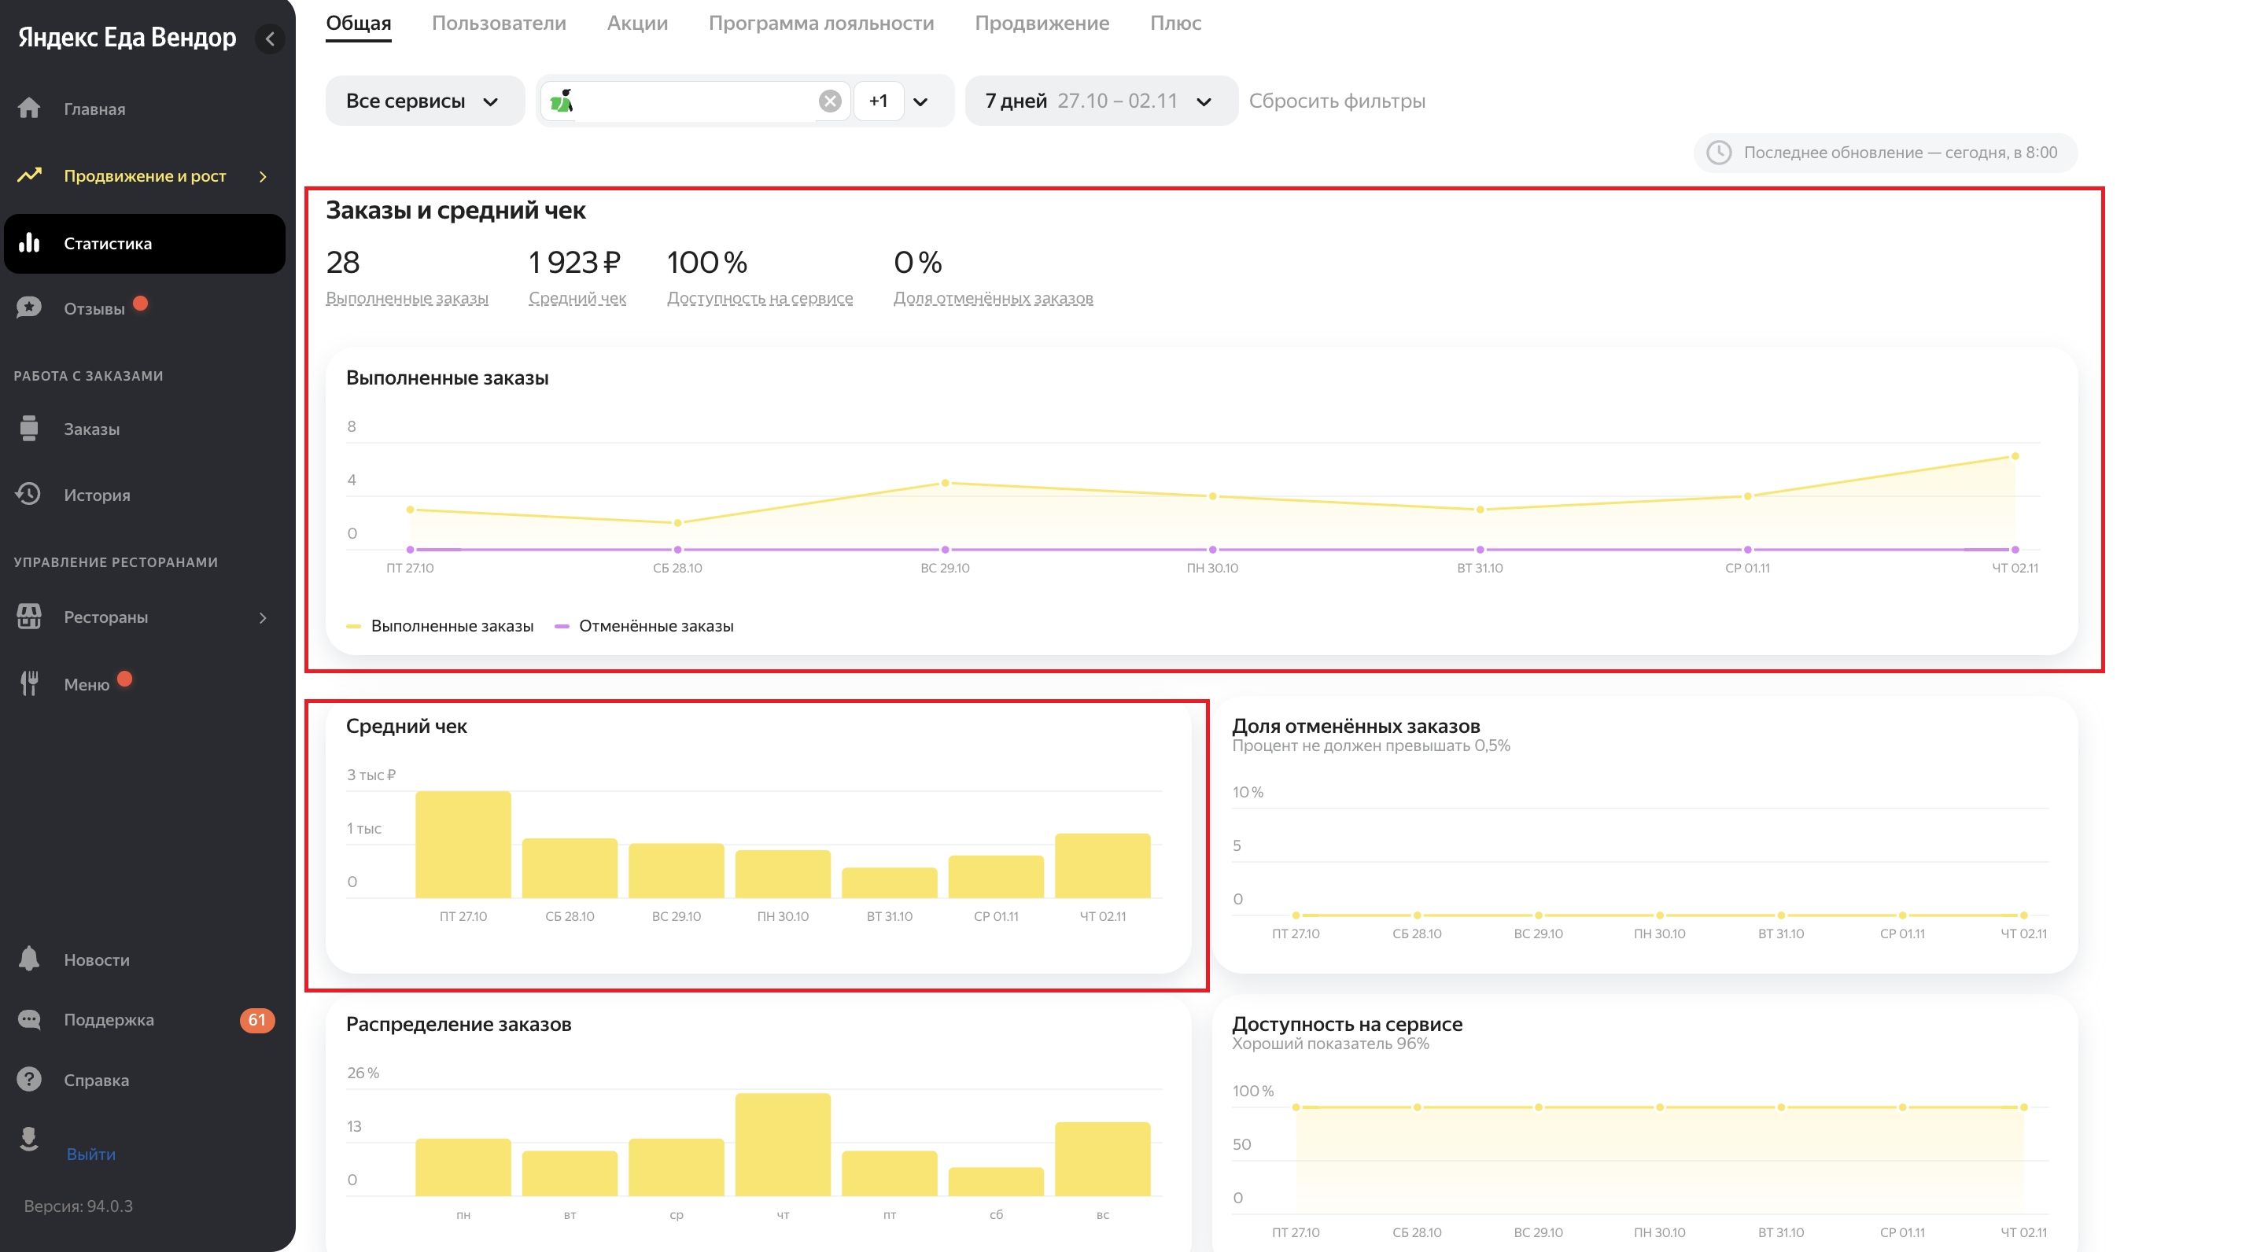Open Статистика bar chart icon
Viewport: 2253px width, 1252px height.
point(29,243)
